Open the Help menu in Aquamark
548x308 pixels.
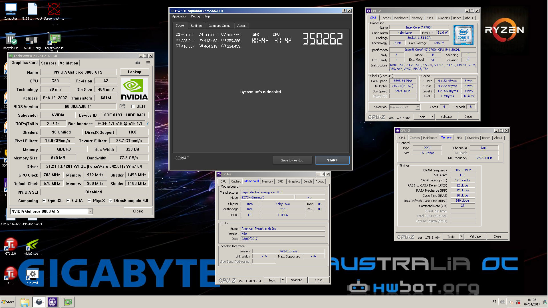click(207, 16)
